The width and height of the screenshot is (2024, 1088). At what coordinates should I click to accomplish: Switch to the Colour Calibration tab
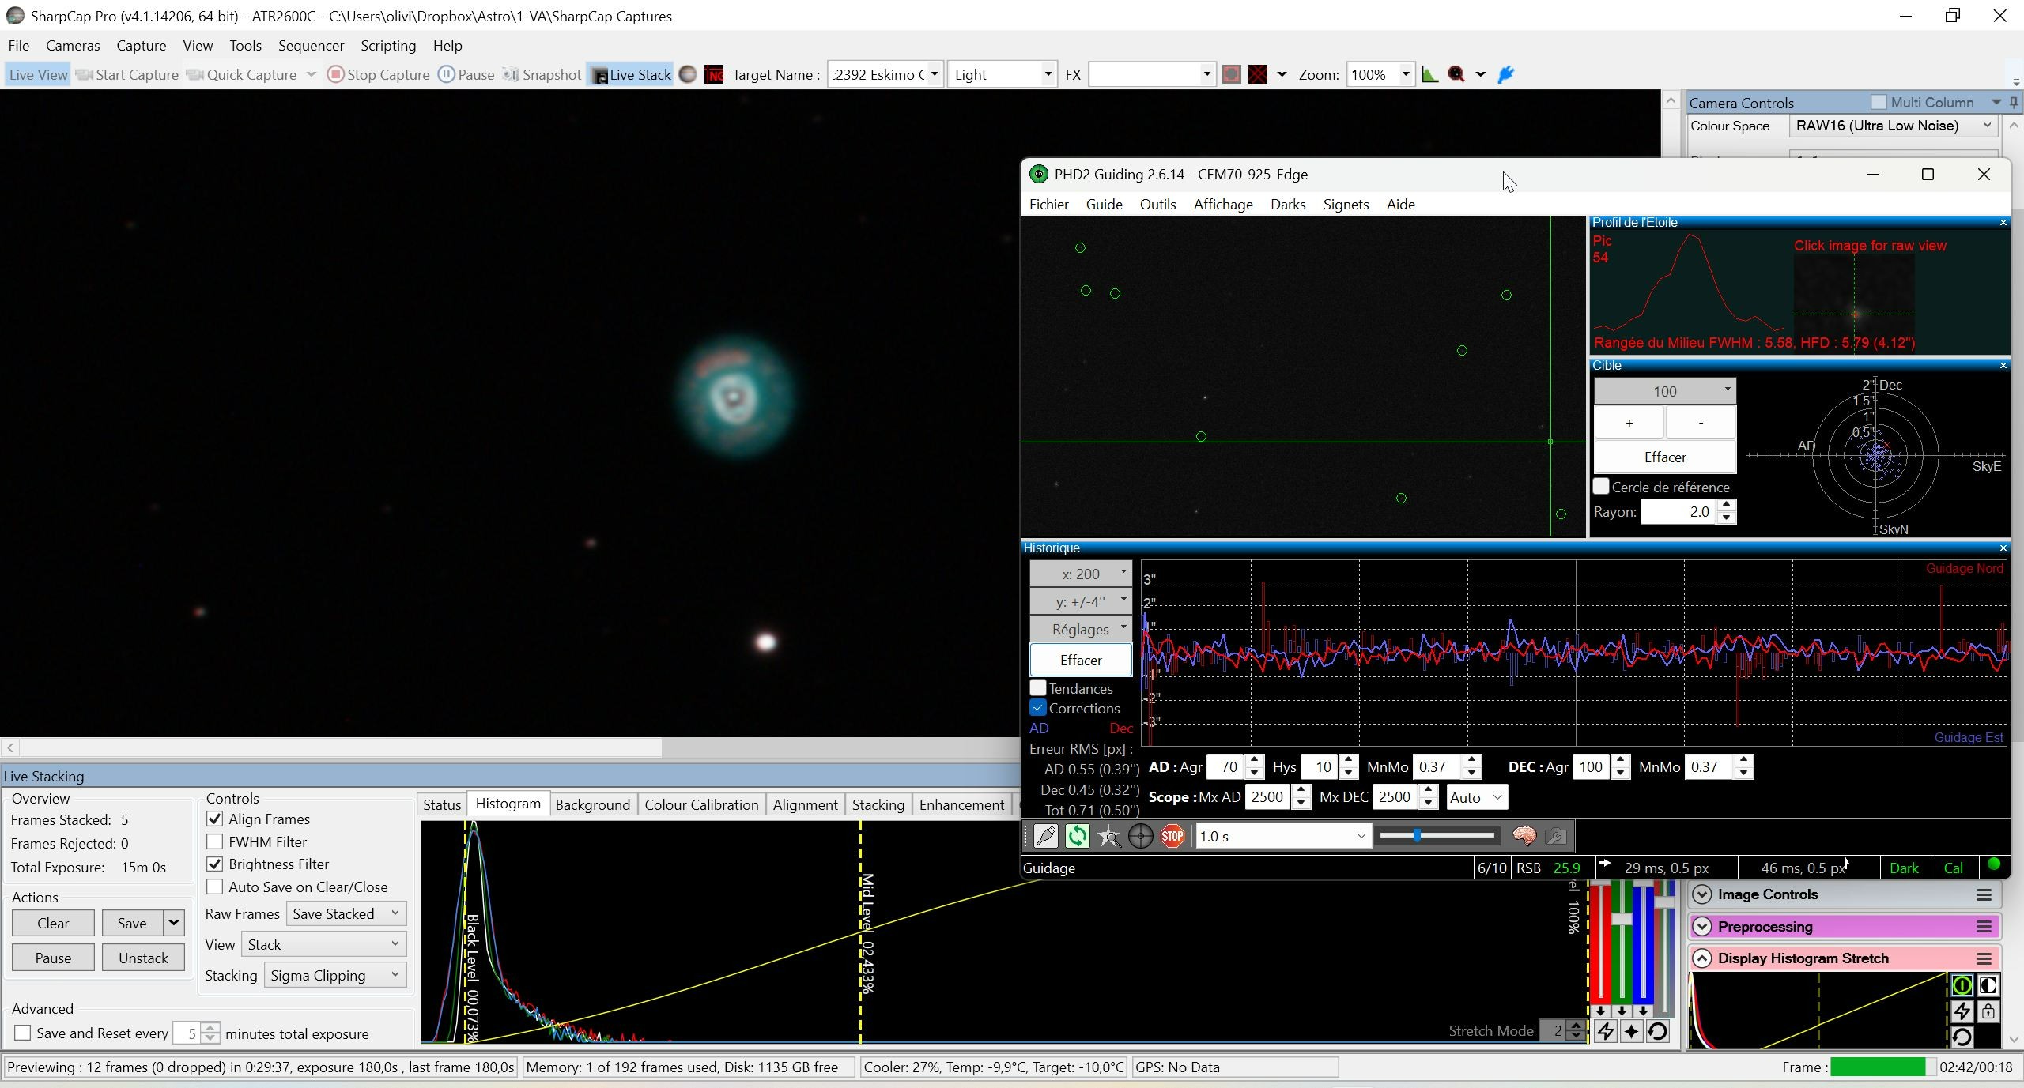click(x=701, y=804)
